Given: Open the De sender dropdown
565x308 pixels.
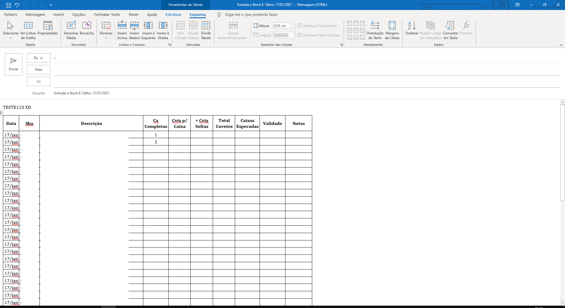Looking at the screenshot, I should 39,58.
